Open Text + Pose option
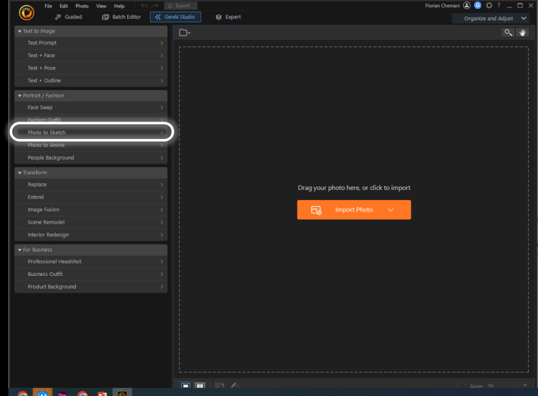 tap(91, 68)
